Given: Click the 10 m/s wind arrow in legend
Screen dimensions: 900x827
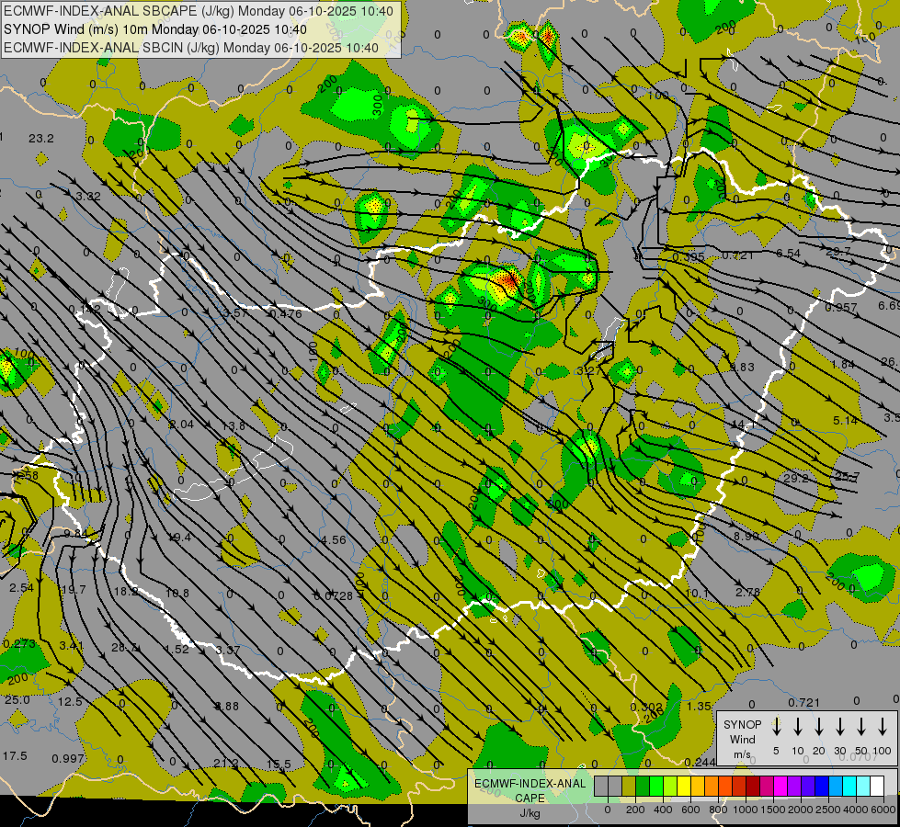Looking at the screenshot, I should click(x=798, y=727).
